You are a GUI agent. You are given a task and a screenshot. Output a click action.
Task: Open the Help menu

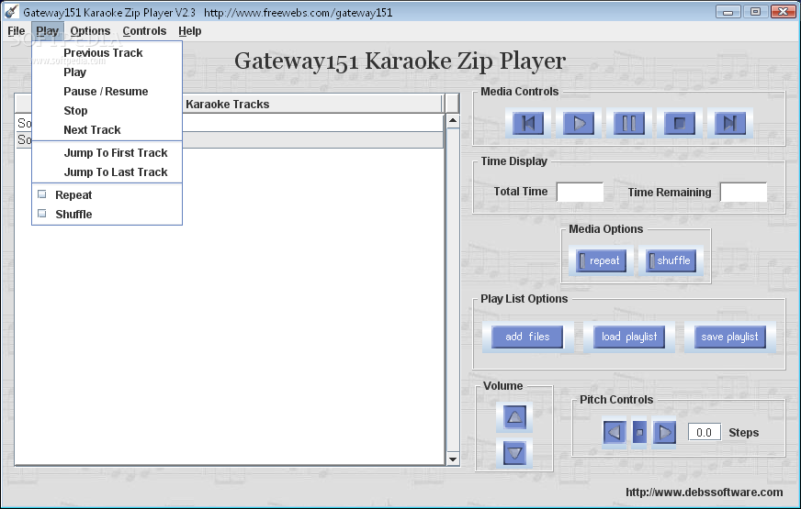click(190, 31)
